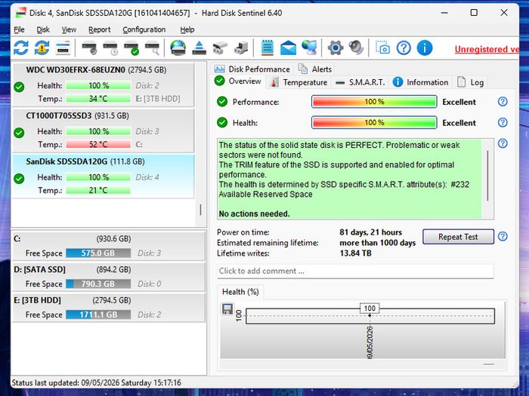Click the camera screenshot capture icon

tap(382, 48)
